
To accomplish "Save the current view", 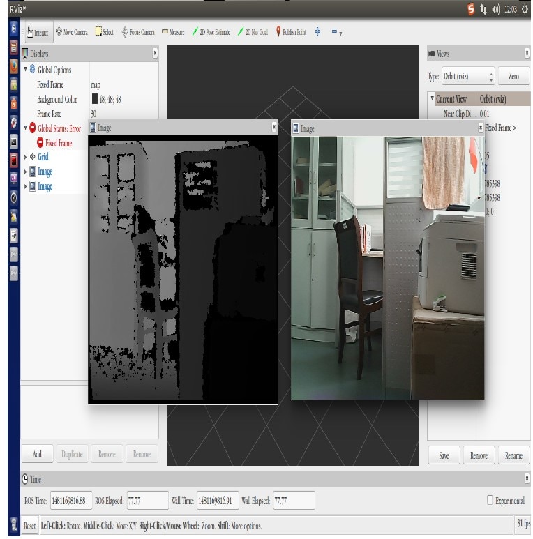I will [x=444, y=455].
